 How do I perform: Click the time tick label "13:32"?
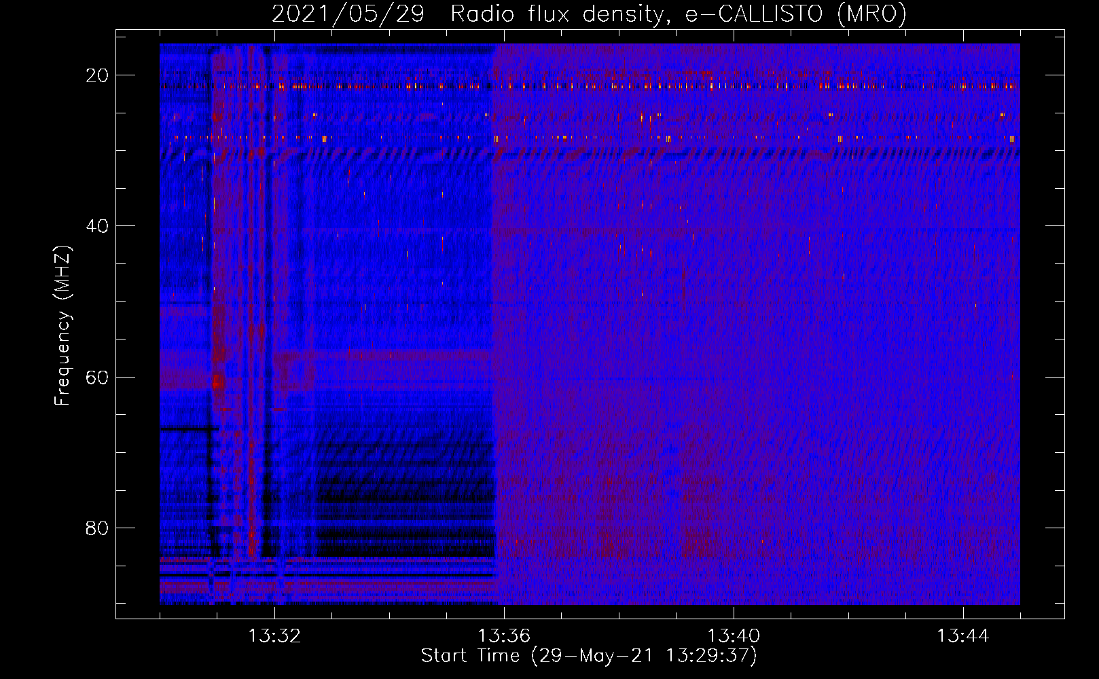274,636
